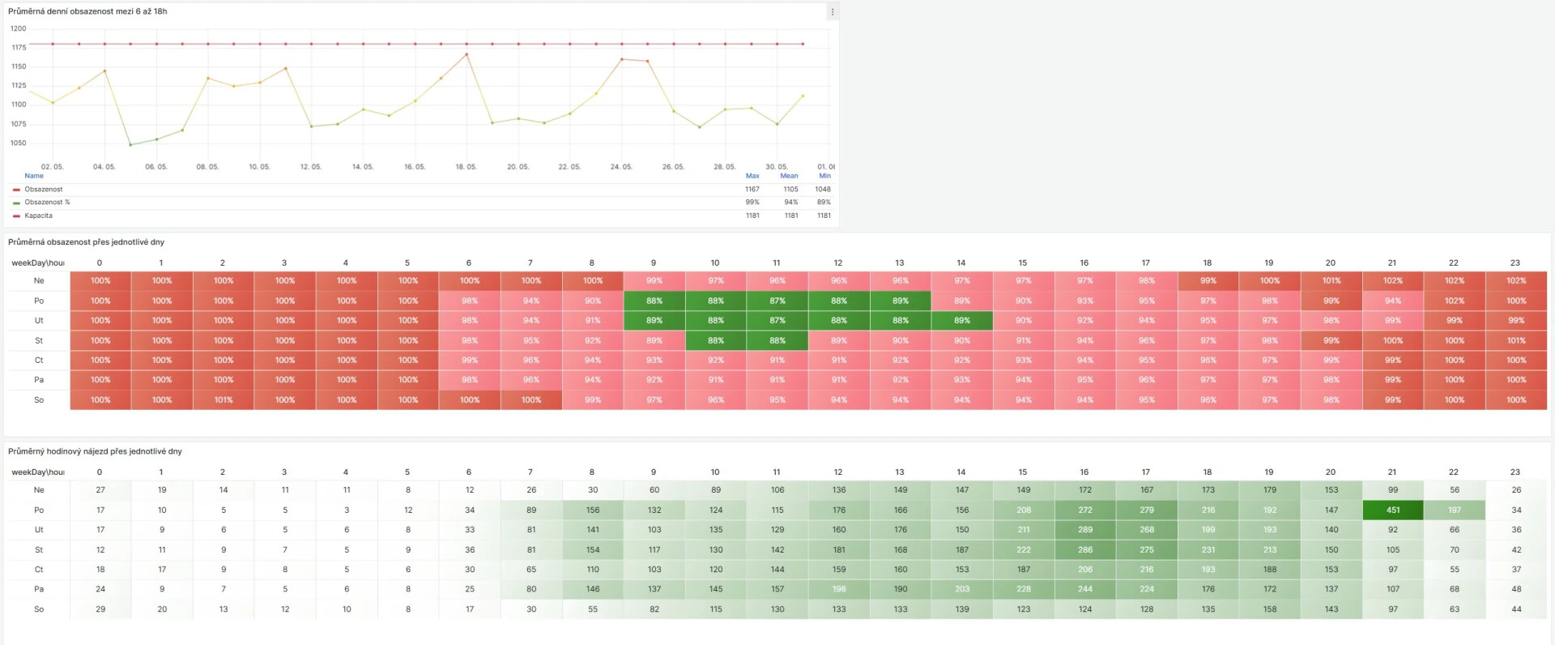Open the 'Průměrný hodinový nájezd přes jednotlivé dny' panel title

point(95,451)
